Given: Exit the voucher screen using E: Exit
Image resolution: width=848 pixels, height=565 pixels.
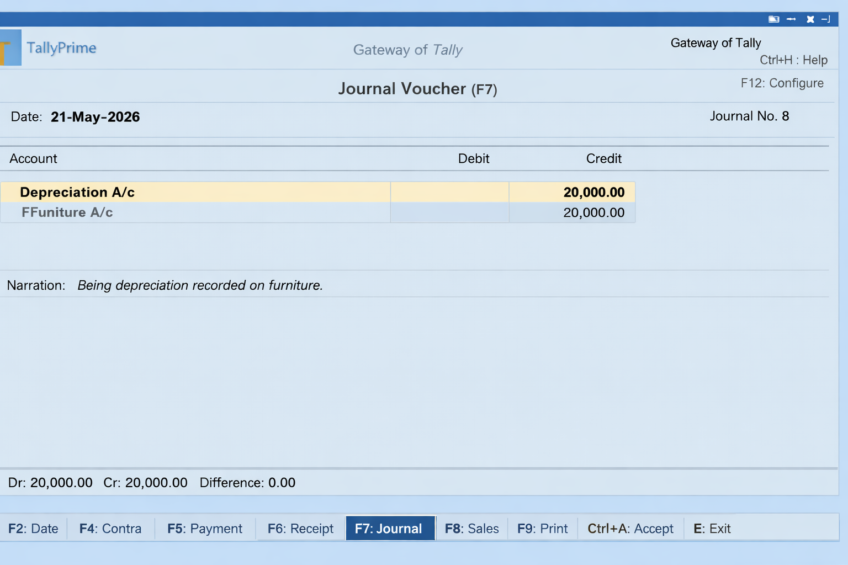Looking at the screenshot, I should coord(712,528).
